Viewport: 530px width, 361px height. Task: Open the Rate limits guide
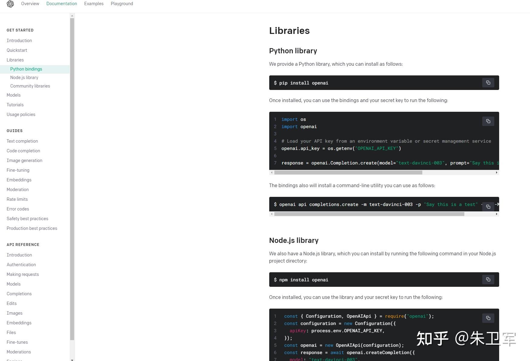[17, 199]
